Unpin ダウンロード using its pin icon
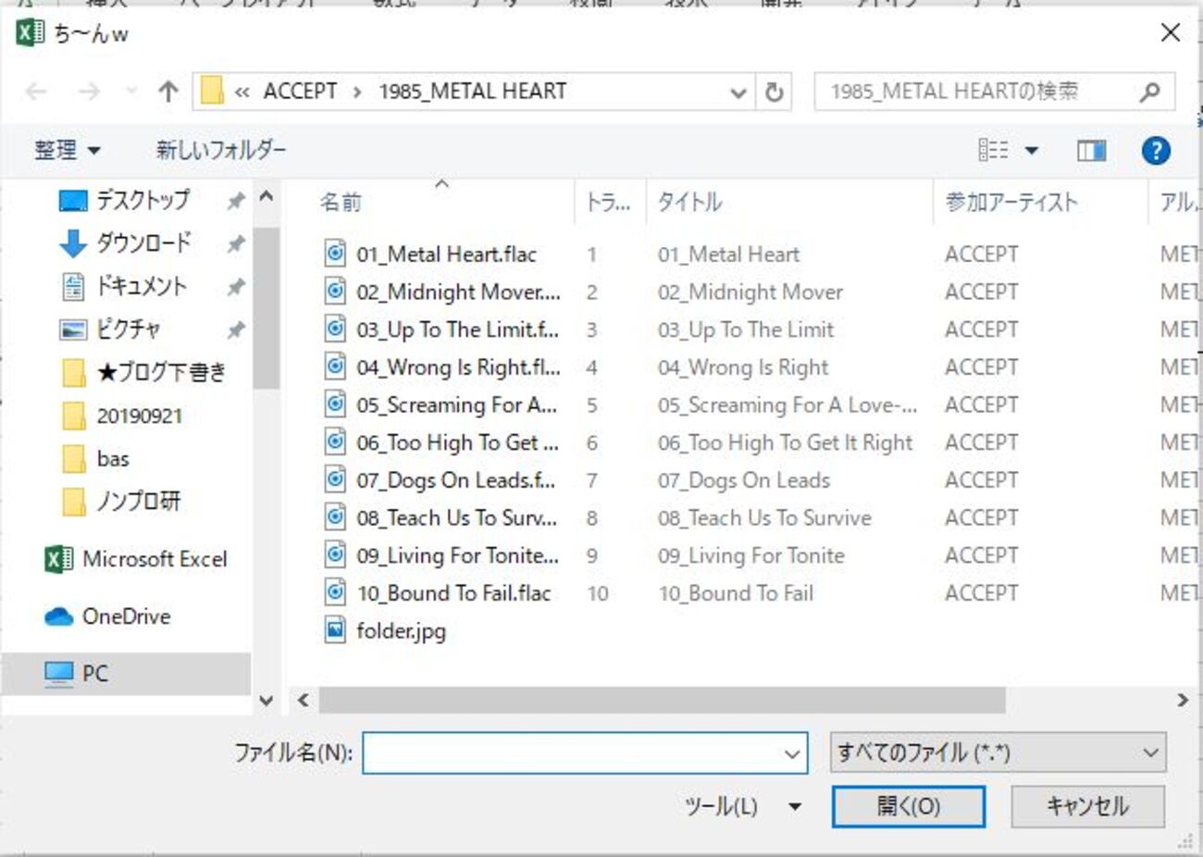This screenshot has height=857, width=1203. pos(236,243)
